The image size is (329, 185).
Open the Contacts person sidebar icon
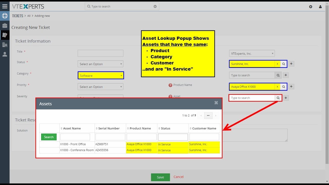[5, 54]
